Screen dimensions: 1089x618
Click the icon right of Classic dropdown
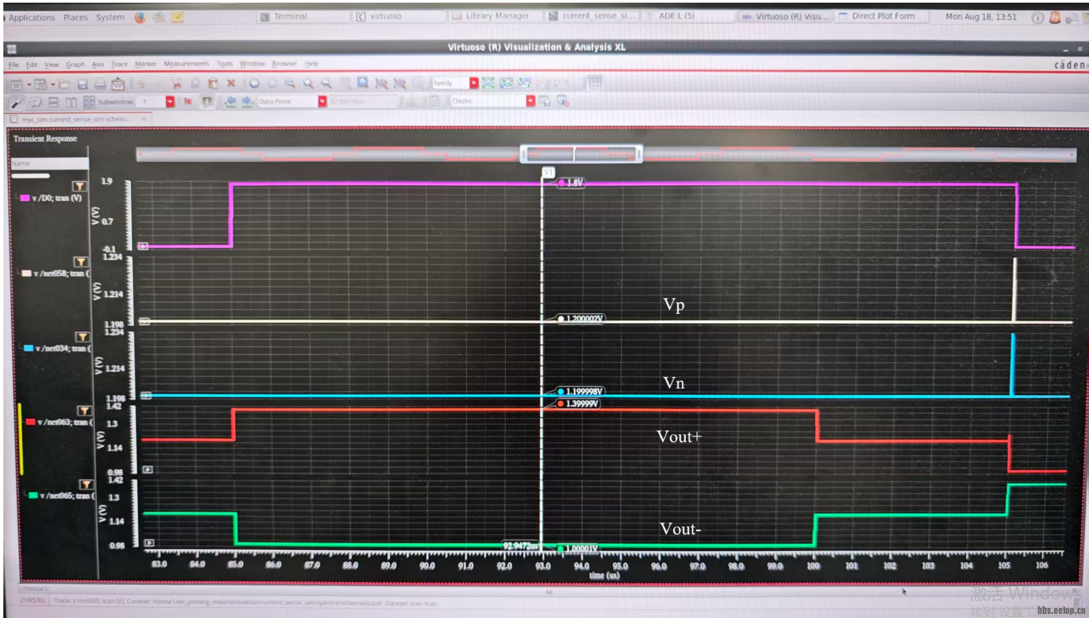click(545, 101)
